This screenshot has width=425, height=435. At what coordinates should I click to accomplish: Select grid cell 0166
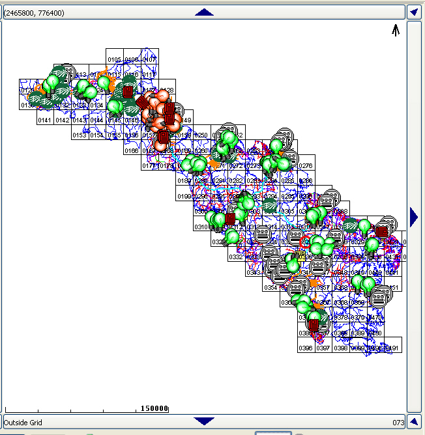[131, 150]
